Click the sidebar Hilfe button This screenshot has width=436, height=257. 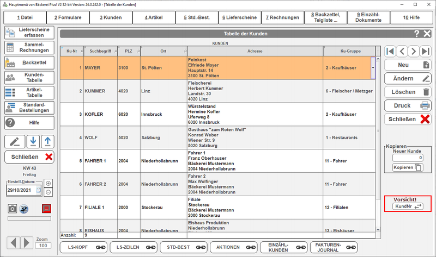[29, 123]
